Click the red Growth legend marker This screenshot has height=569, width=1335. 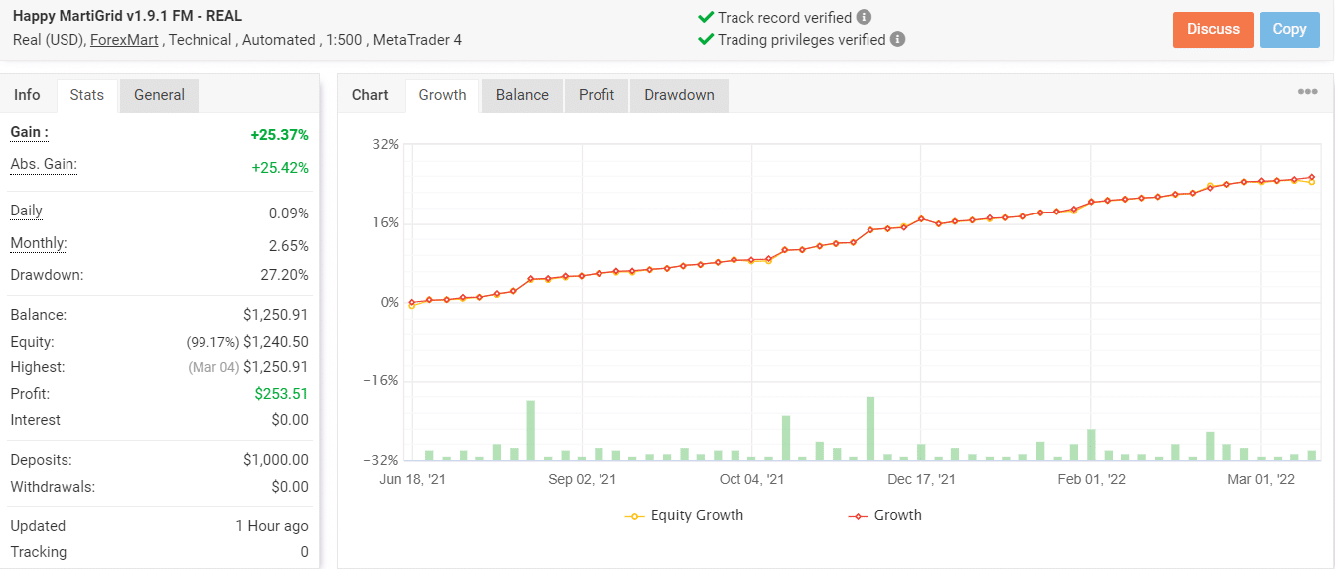pyautogui.click(x=858, y=516)
